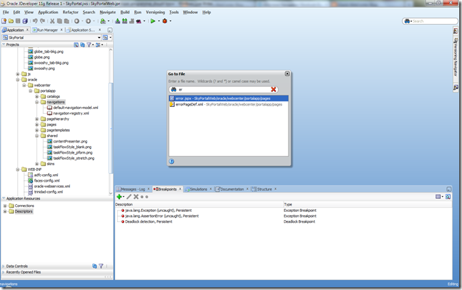
Task: Expand the pagetemplates folder node
Action: pyautogui.click(x=37, y=130)
